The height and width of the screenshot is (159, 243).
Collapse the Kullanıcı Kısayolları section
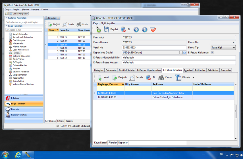coord(7,18)
